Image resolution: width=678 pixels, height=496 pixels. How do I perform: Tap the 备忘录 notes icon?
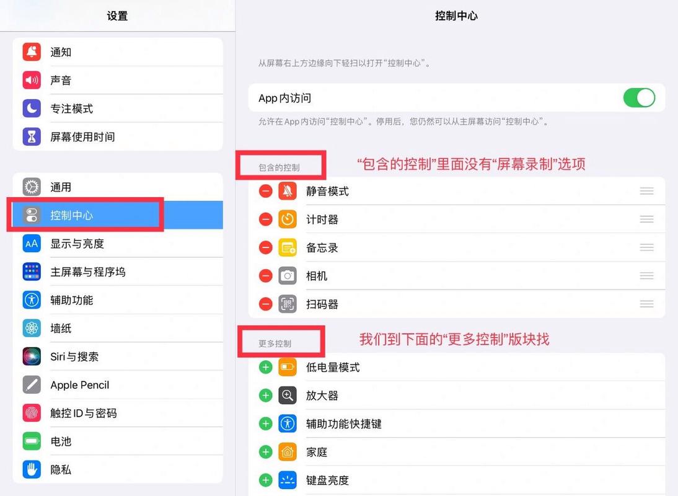click(x=288, y=247)
